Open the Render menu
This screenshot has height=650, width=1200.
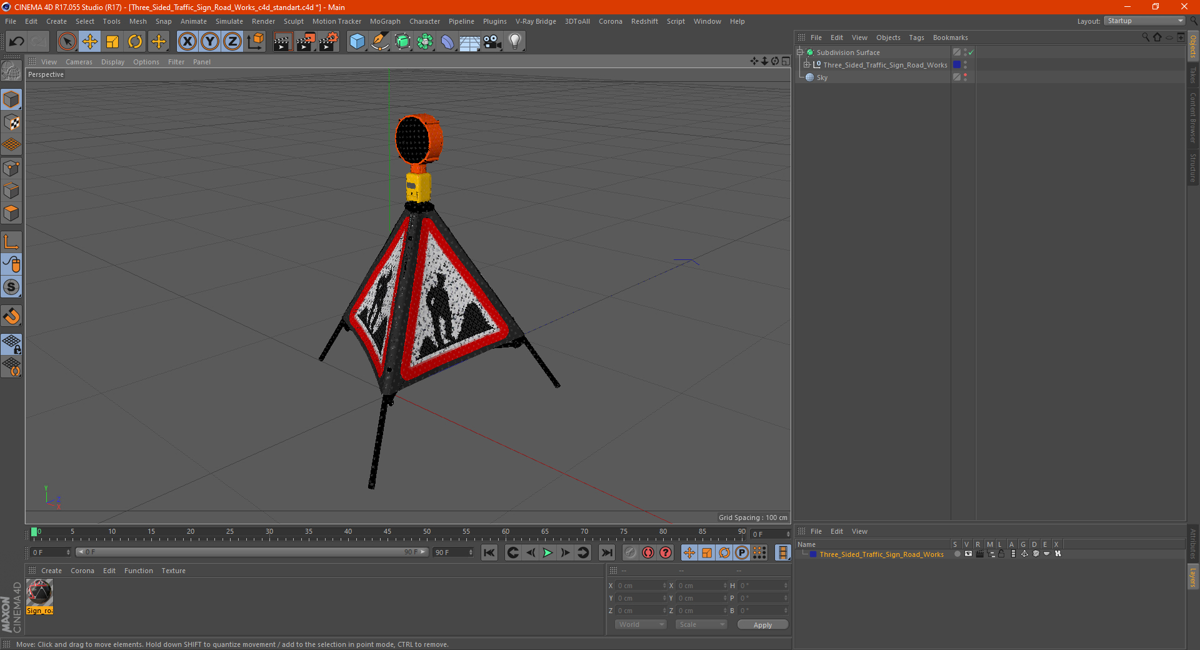click(263, 21)
